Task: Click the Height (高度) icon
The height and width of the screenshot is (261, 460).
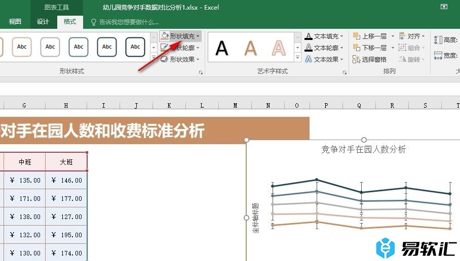Action: point(438,40)
